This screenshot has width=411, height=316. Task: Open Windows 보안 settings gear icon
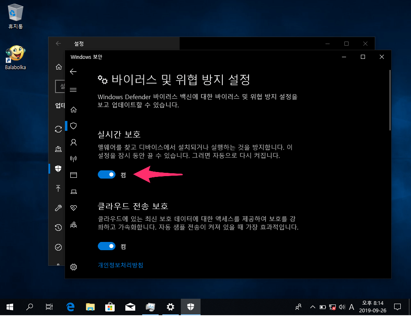[74, 267]
